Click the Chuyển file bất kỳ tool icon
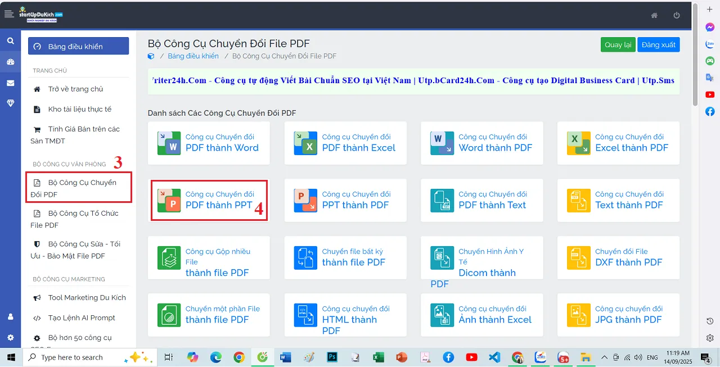This screenshot has height=367, width=720. click(x=305, y=258)
